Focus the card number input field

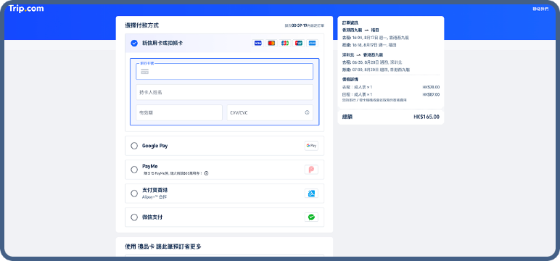click(224, 71)
